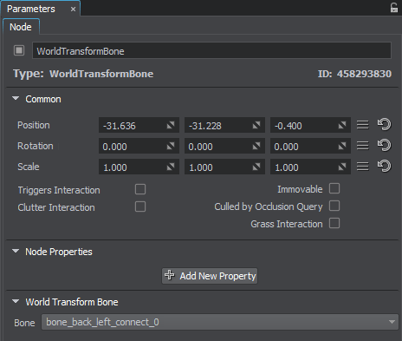Open the Bone dropdown list
Screen dimensions: 402x341
[x=220, y=322]
